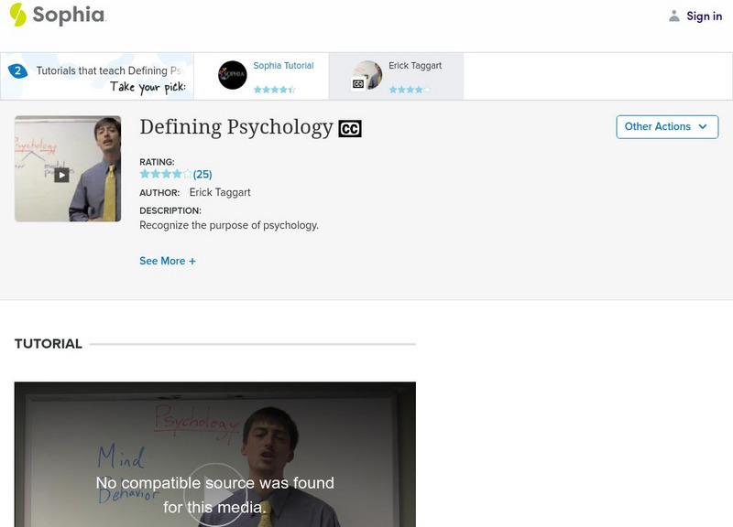Screen dimensions: 733x527
Task: Expand the description with See More +
Action: [167, 261]
